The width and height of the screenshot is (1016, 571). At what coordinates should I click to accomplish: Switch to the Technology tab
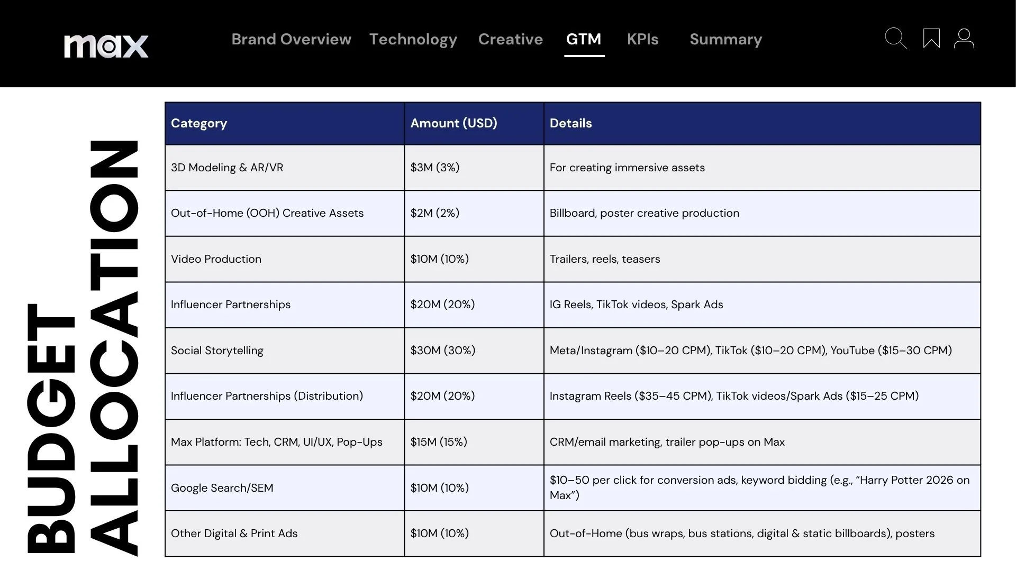click(x=413, y=39)
